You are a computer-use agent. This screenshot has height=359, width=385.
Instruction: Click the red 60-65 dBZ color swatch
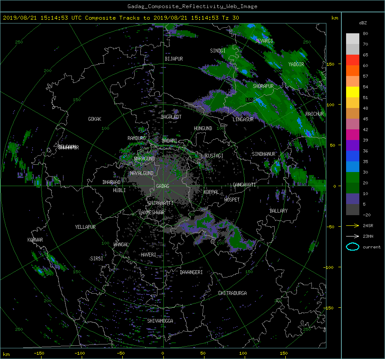pos(352,60)
